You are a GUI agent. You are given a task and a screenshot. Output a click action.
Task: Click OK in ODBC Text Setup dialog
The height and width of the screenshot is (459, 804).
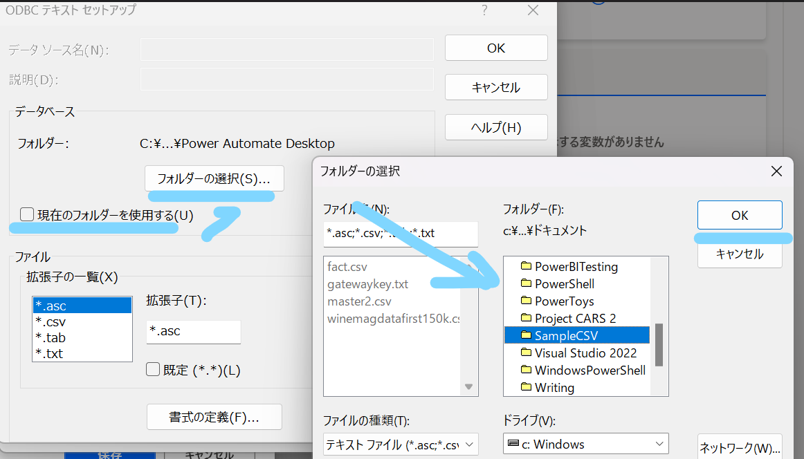(x=496, y=48)
